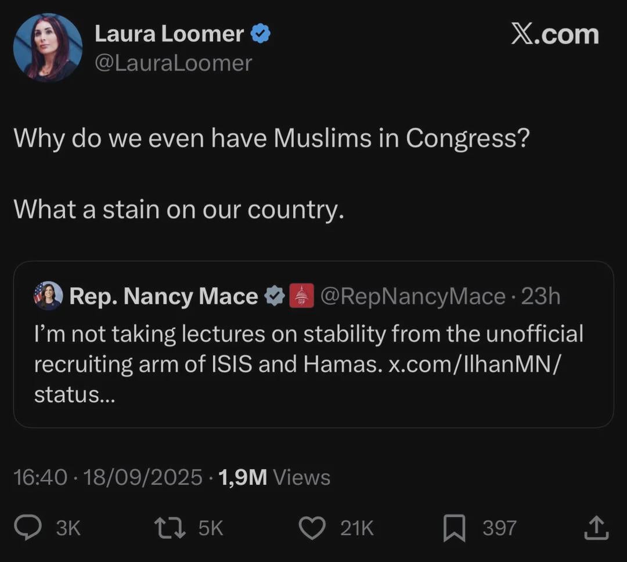
Task: Click the Rep. Nancy Mace name
Action: coord(164,297)
